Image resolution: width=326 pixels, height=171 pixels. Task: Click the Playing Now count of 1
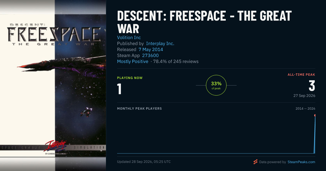[x=119, y=89]
